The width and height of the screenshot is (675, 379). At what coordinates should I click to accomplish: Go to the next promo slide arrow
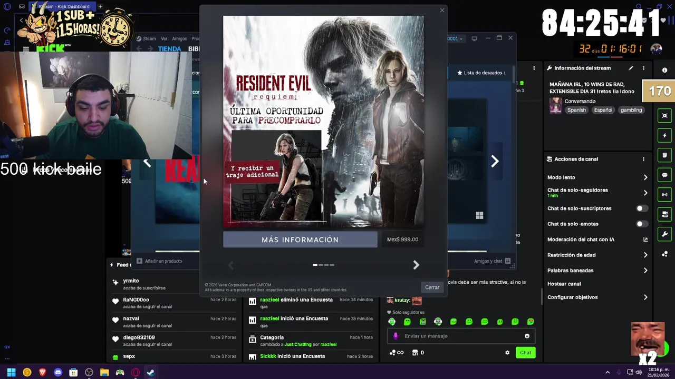pyautogui.click(x=416, y=265)
